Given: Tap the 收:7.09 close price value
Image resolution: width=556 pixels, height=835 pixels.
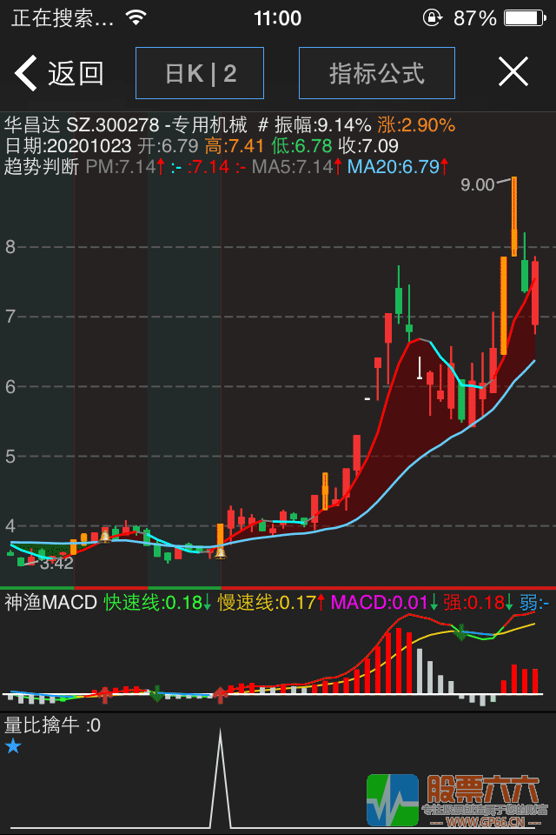Looking at the screenshot, I should 368,146.
